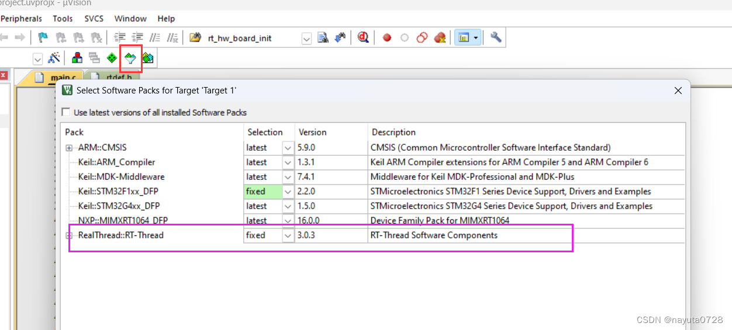Open Selection dropdown for RealThread::RT-Thread
The image size is (732, 330).
(288, 235)
